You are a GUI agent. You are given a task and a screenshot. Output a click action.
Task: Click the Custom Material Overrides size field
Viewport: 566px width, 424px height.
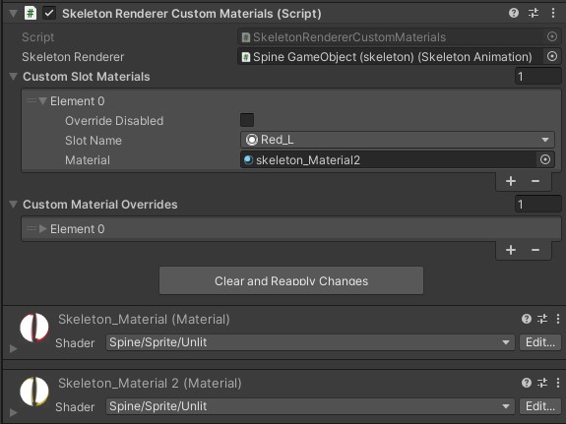click(x=537, y=205)
